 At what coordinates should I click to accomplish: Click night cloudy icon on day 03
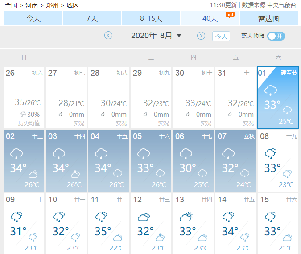(x=75, y=174)
